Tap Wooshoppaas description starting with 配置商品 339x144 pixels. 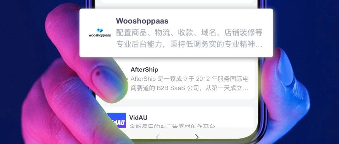[189, 33]
